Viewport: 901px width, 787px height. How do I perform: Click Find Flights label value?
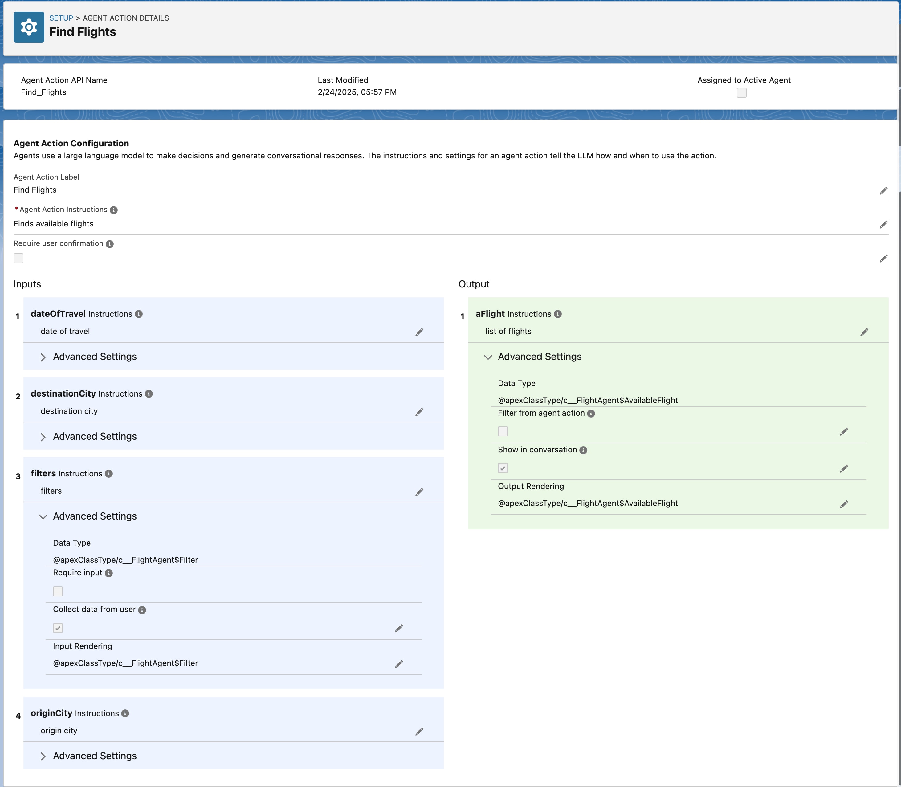(35, 190)
